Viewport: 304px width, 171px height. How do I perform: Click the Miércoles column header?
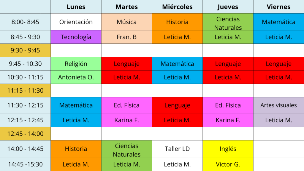pyautogui.click(x=177, y=7)
